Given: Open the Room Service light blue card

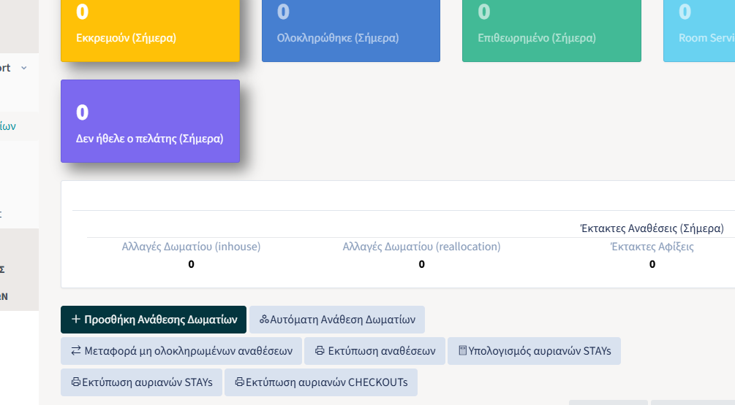Looking at the screenshot, I should (699, 31).
